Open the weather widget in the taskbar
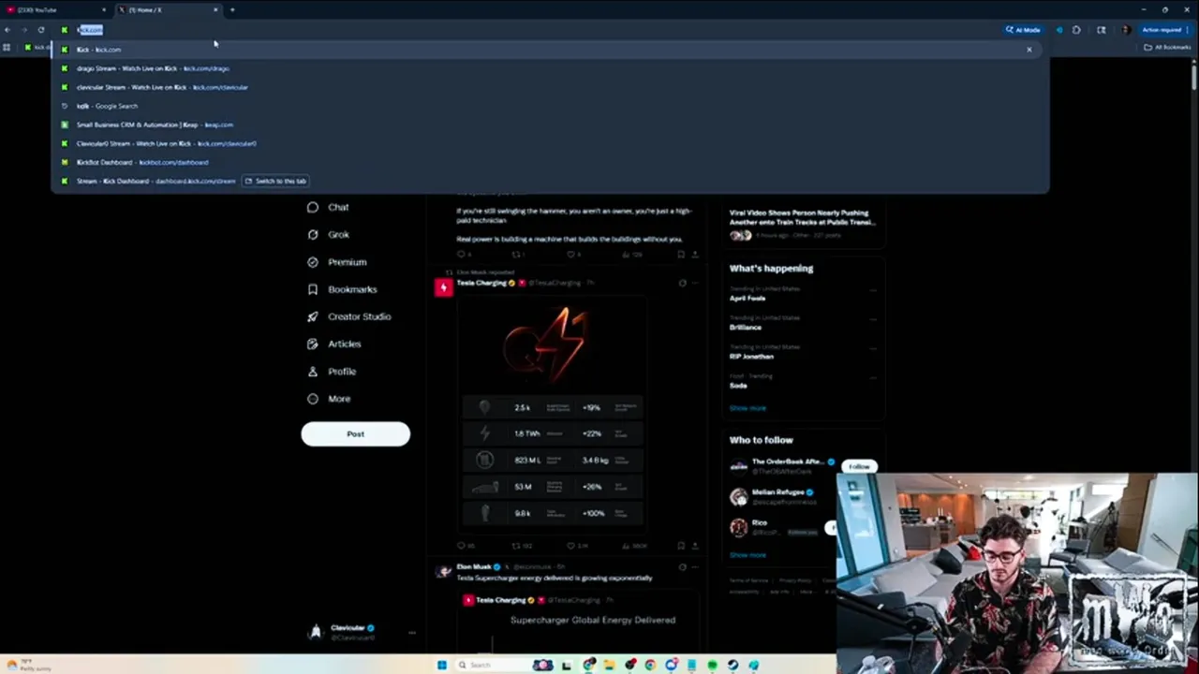Image resolution: width=1199 pixels, height=674 pixels. [x=28, y=666]
